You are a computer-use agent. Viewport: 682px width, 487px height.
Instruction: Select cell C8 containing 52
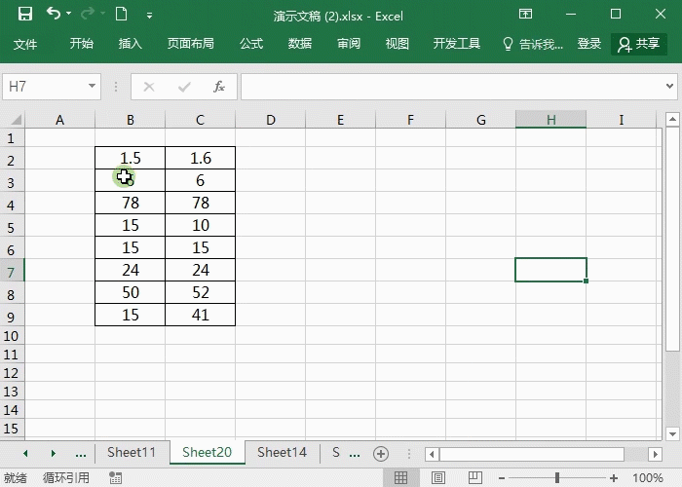200,292
